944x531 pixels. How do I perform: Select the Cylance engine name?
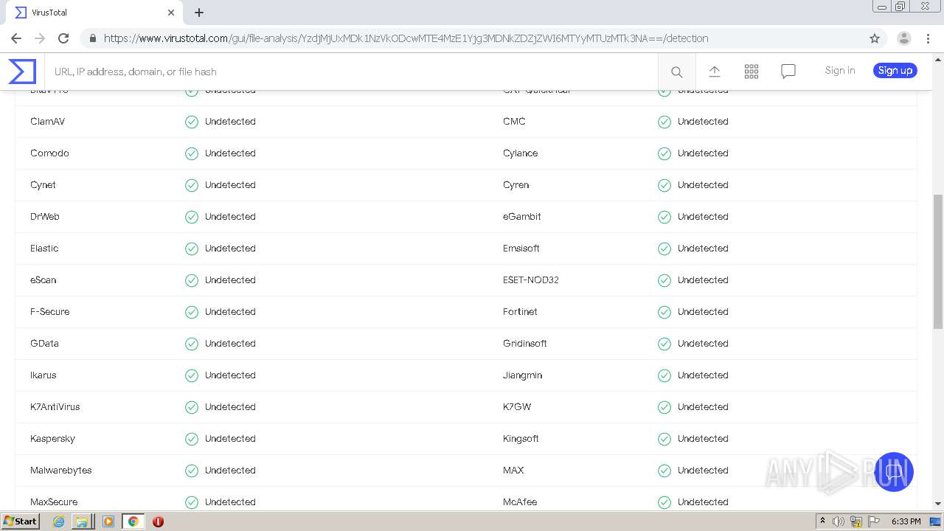pos(521,153)
